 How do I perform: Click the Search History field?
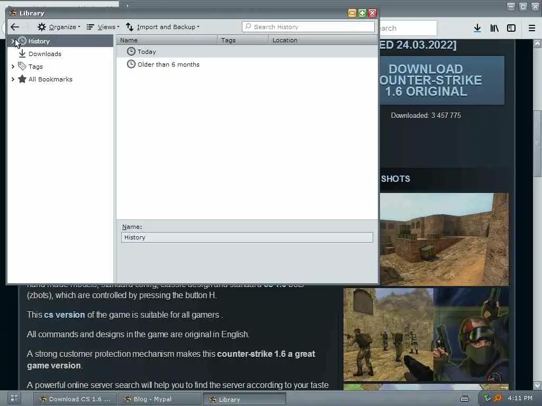pos(308,27)
